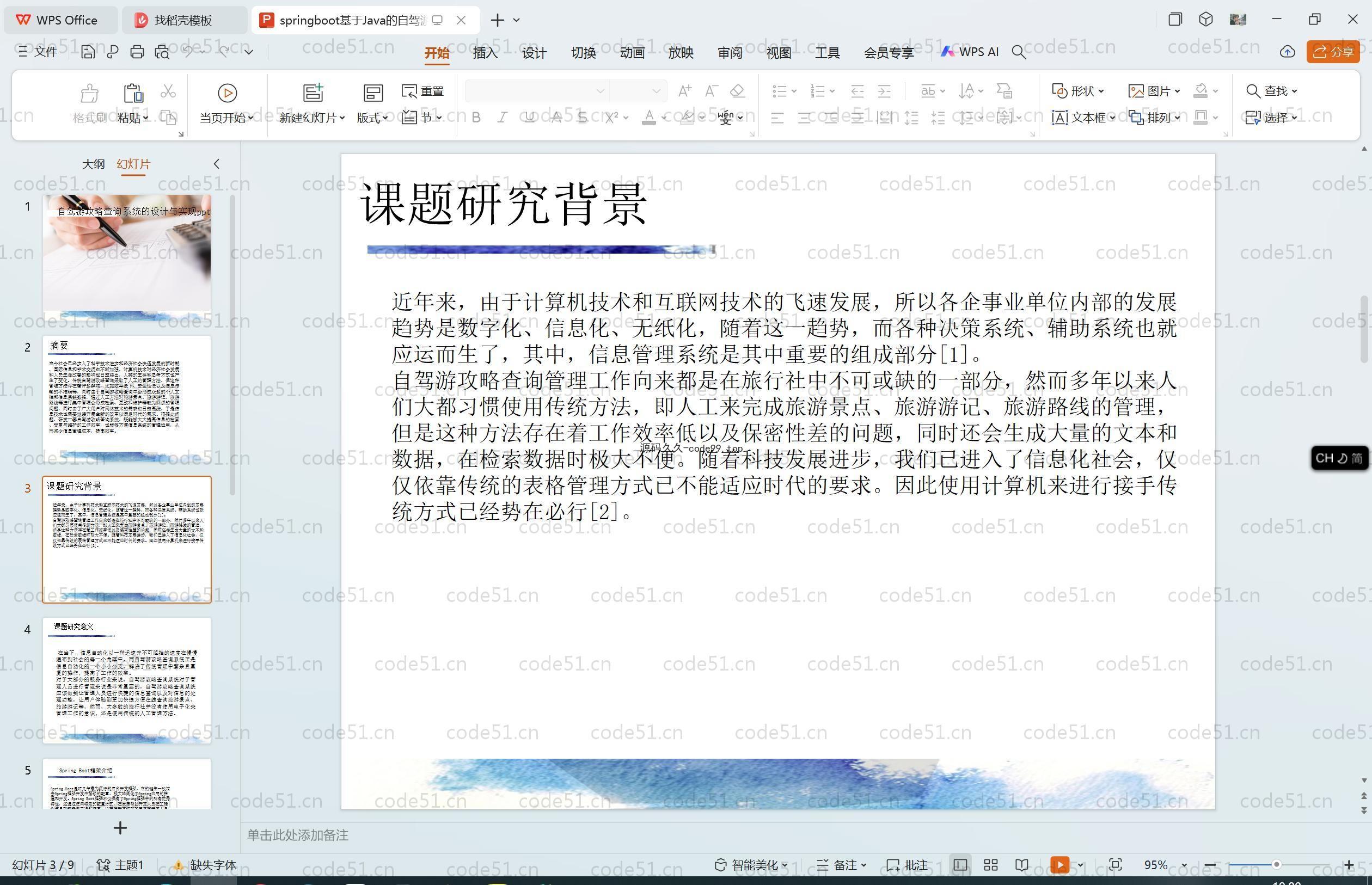Click the 文本框 text box button

tap(1083, 118)
